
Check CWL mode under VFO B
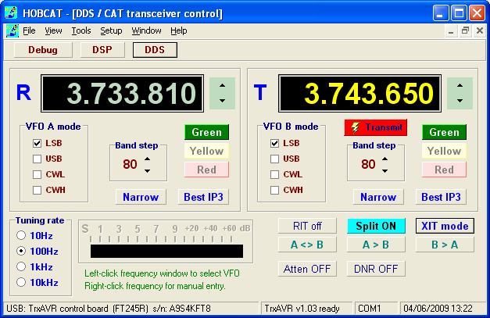(x=275, y=174)
